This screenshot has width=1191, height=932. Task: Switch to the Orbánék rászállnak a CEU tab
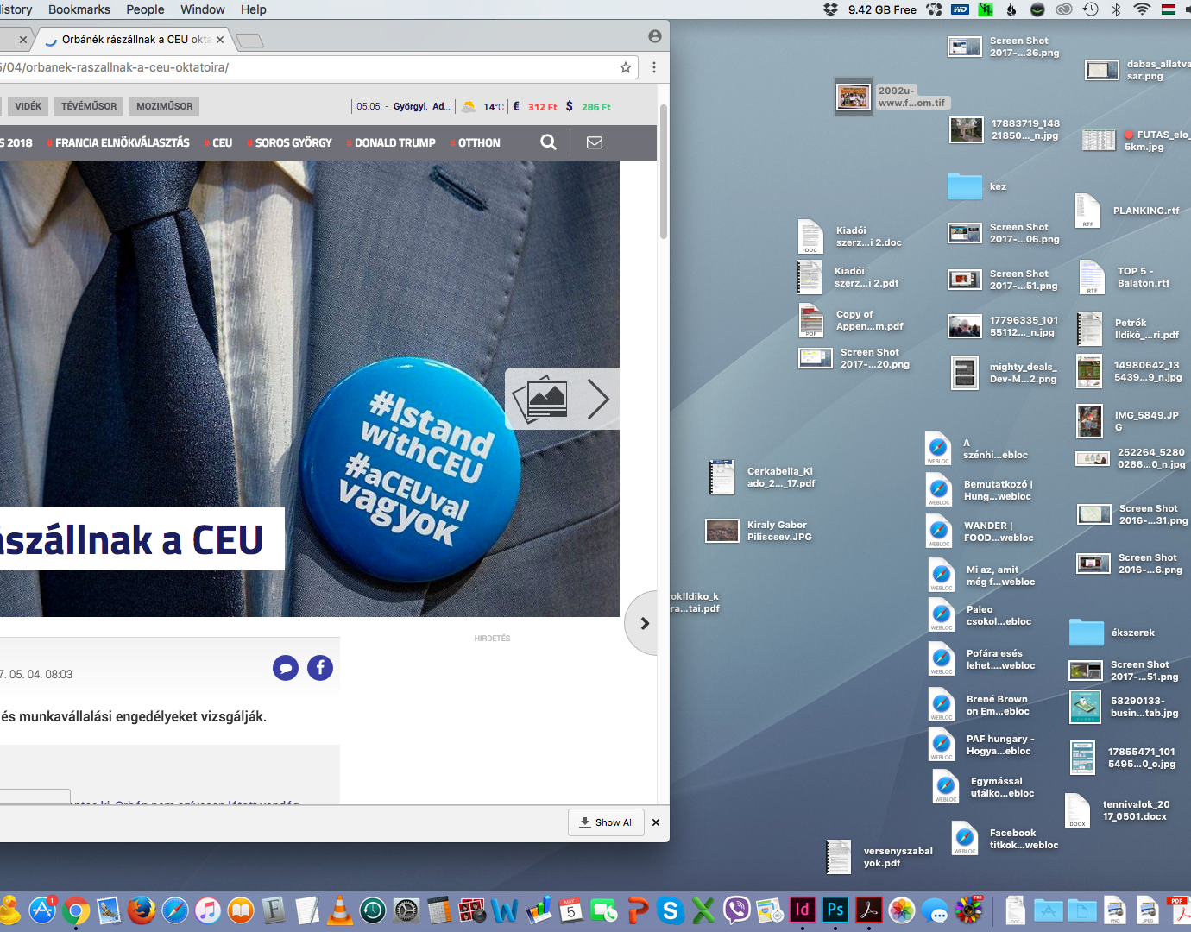pyautogui.click(x=134, y=40)
